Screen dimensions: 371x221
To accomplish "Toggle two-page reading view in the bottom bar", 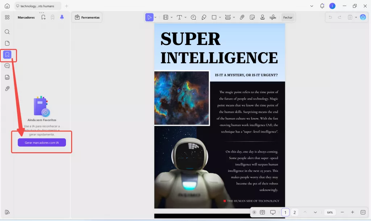I will point(262,212).
